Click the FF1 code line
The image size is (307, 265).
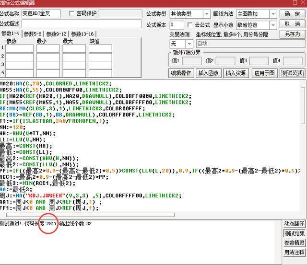(49, 208)
